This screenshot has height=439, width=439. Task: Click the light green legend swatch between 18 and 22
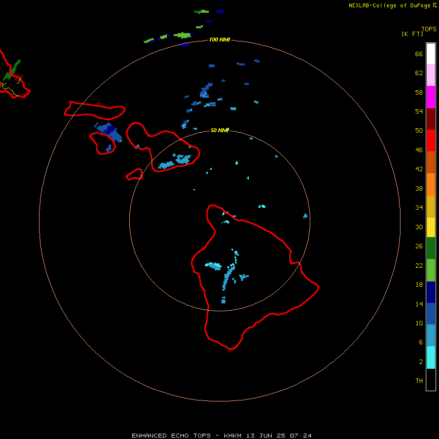431,270
